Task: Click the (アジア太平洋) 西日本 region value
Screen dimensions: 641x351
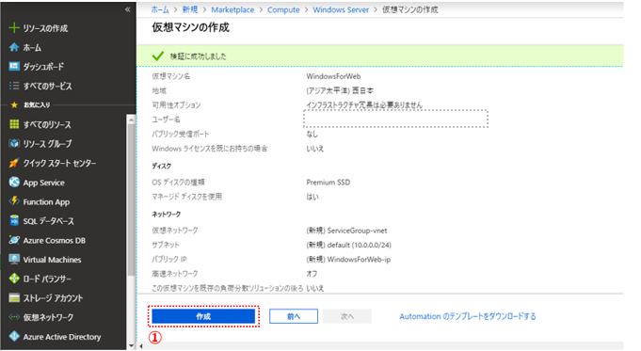Action: (x=340, y=90)
